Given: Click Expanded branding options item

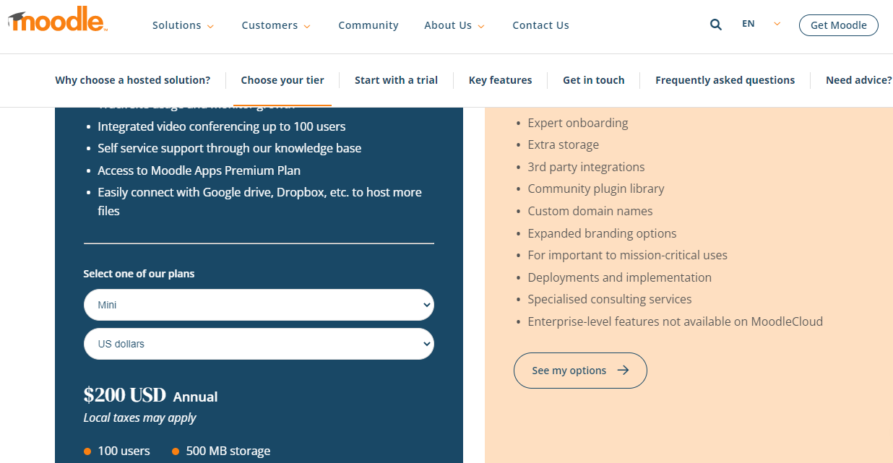Looking at the screenshot, I should (602, 233).
